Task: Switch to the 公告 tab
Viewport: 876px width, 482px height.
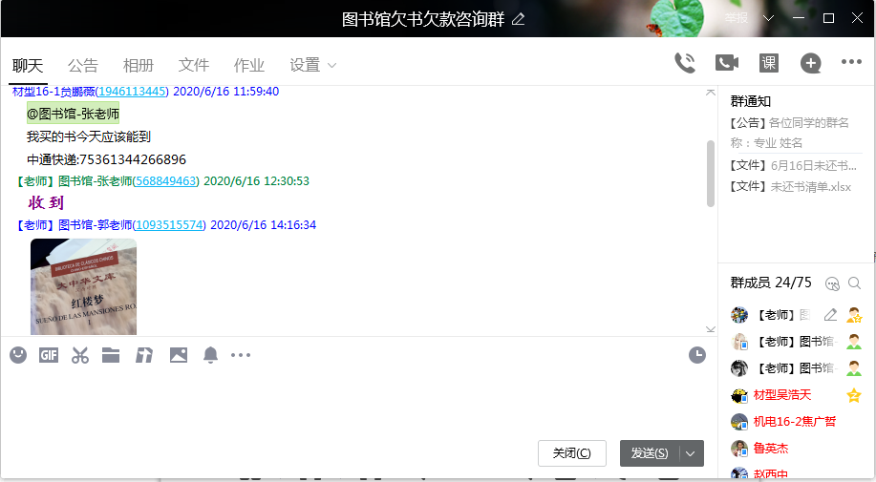Action: click(83, 65)
